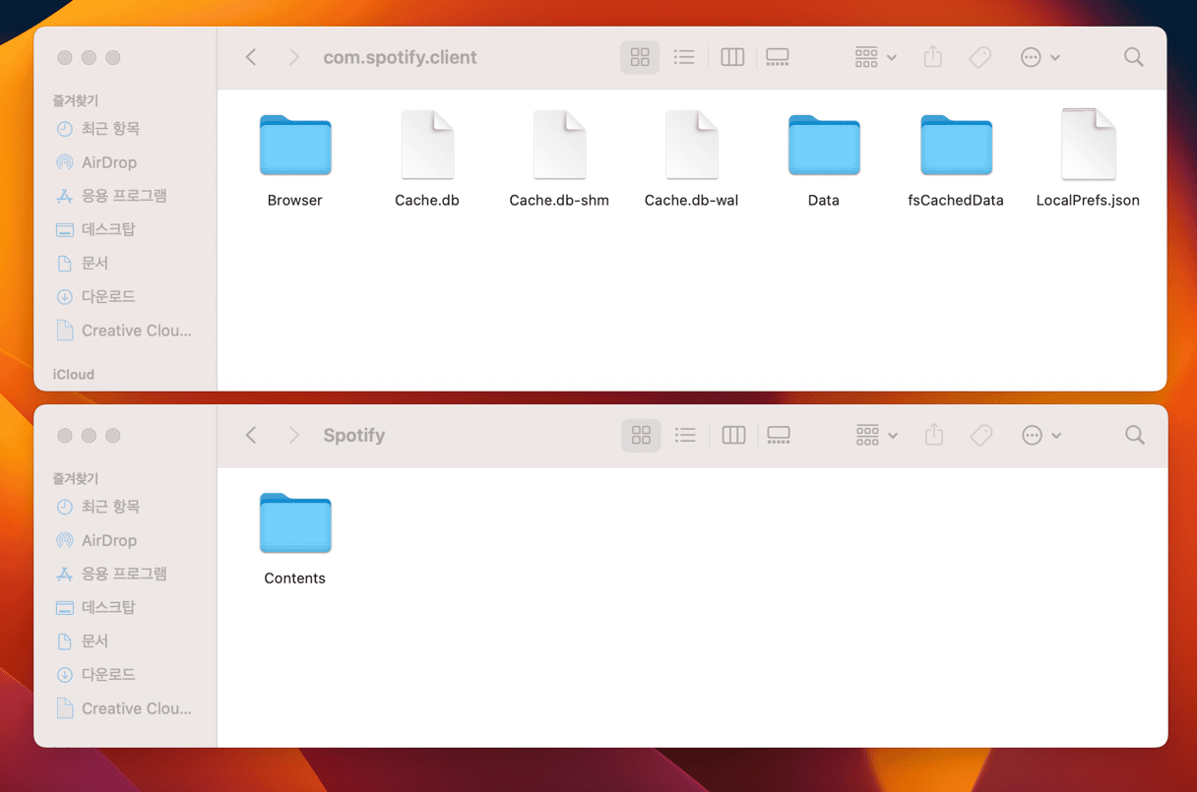
Task: Click tag icon in com.spotify.client toolbar
Action: [x=980, y=57]
